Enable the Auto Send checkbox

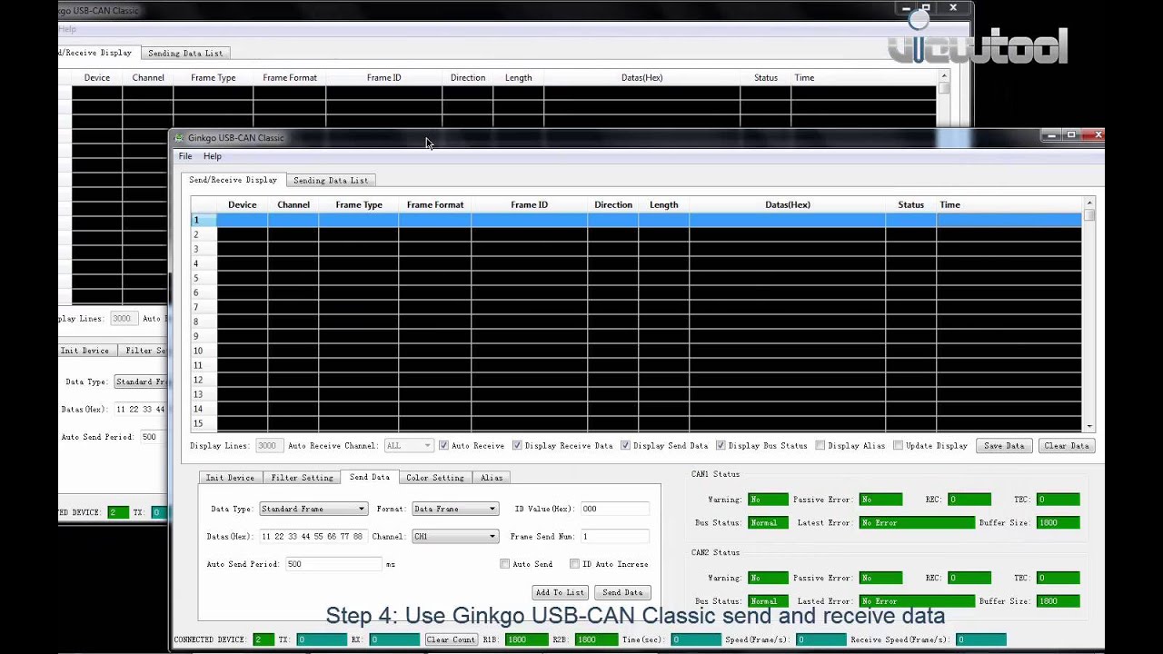(x=505, y=564)
